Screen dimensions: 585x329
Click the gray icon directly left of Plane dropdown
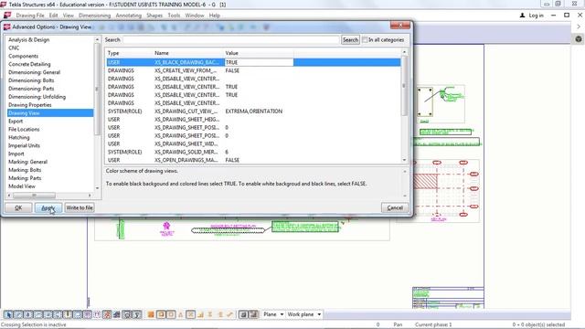pos(254,314)
